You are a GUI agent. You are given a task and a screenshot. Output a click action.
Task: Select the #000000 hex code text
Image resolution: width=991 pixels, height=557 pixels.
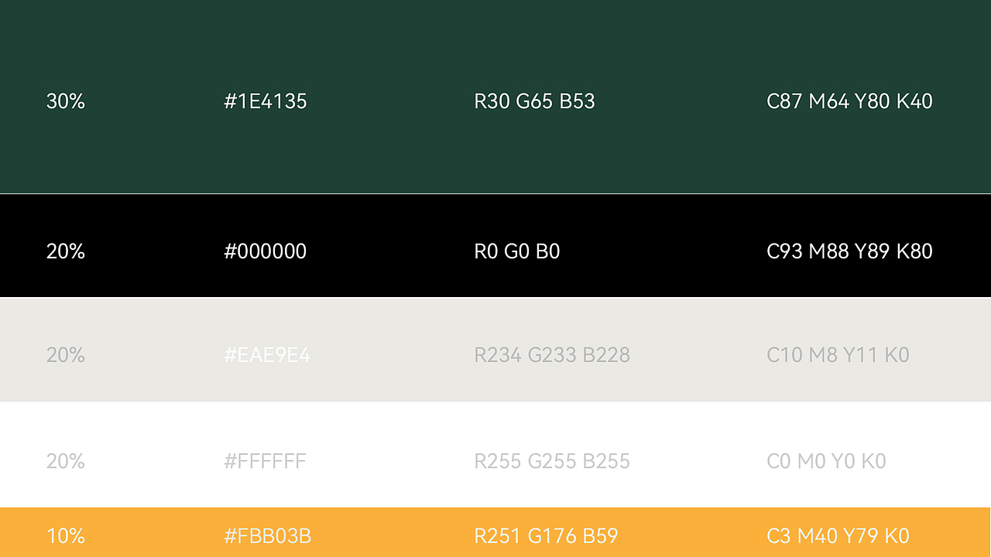coord(266,251)
